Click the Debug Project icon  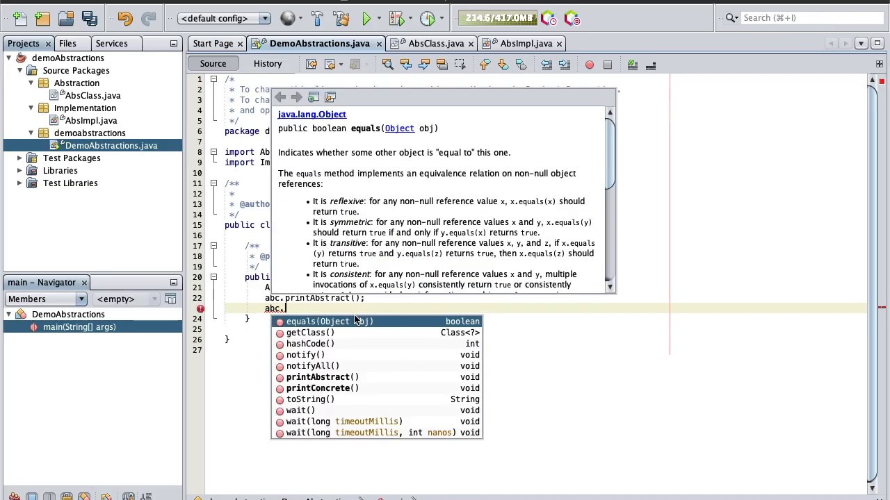click(x=396, y=19)
